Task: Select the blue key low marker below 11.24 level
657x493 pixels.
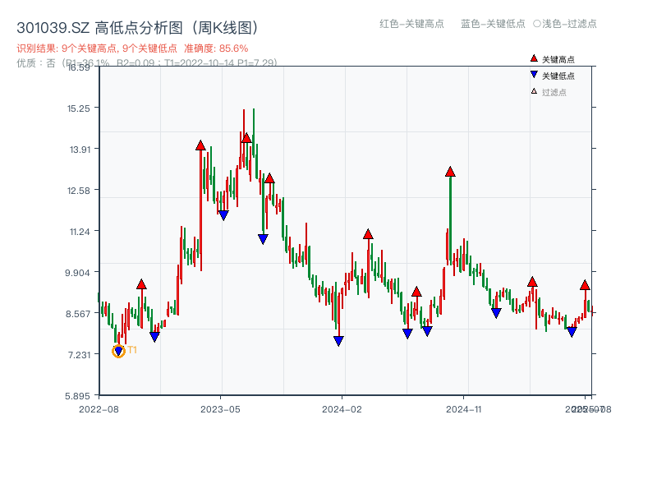Action: coord(261,237)
